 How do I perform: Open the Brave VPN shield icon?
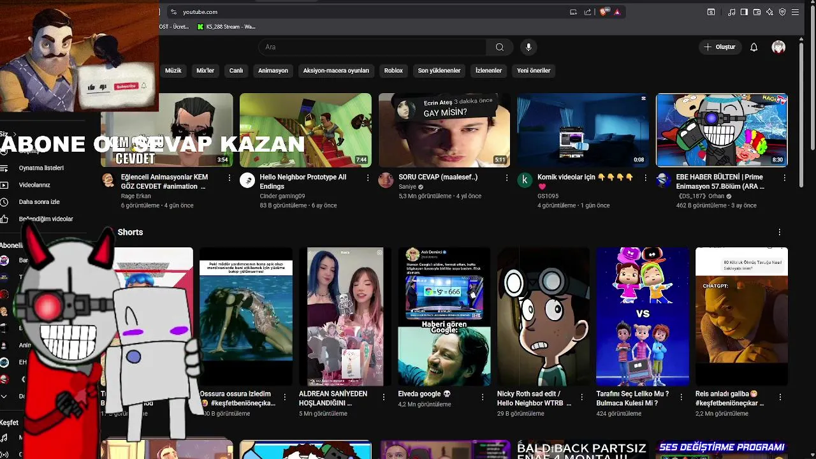[782, 12]
